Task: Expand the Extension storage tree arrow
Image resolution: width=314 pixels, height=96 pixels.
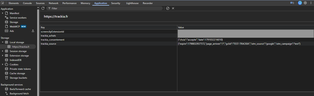Action: pyautogui.click(x=3, y=56)
